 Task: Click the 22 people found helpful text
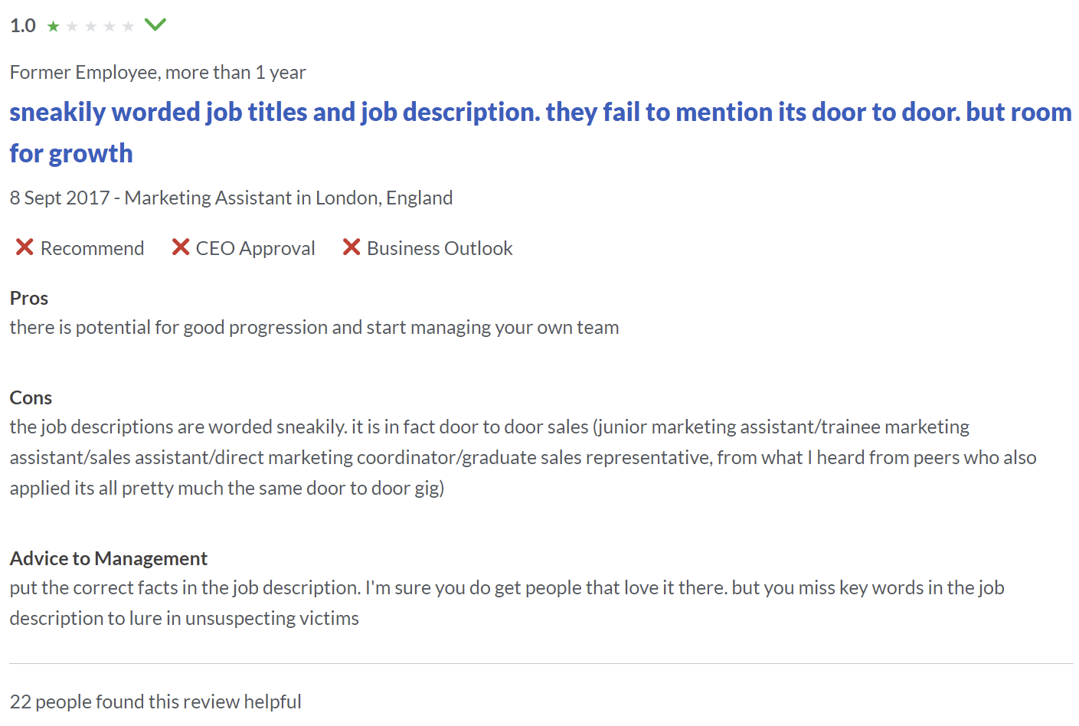coord(155,701)
